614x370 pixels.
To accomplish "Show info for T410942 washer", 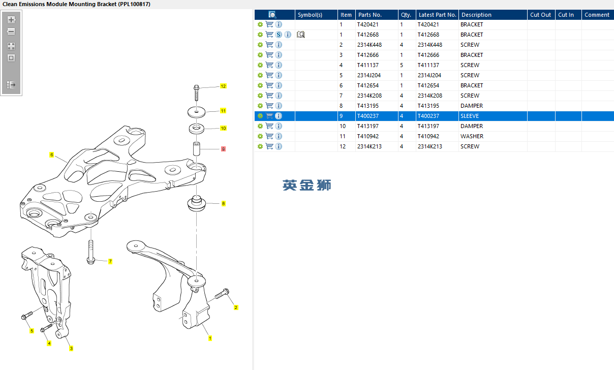I will coord(279,136).
